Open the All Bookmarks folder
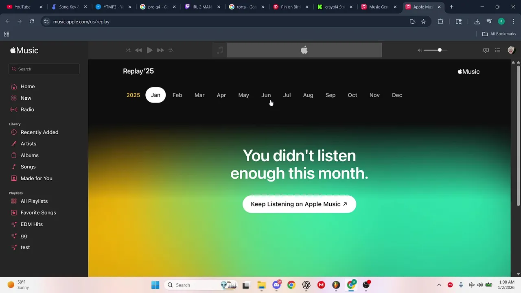Screen dimensions: 521x293 tap(499, 34)
